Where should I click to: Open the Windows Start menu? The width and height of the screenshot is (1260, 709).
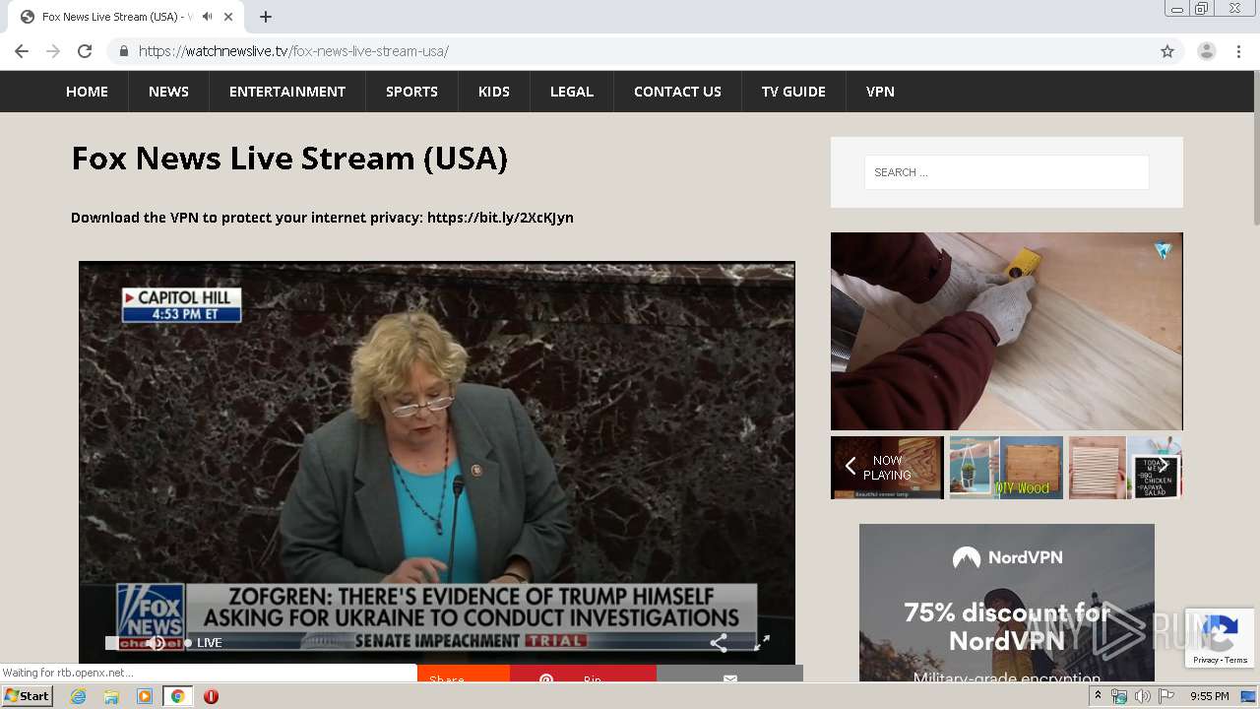pos(28,696)
